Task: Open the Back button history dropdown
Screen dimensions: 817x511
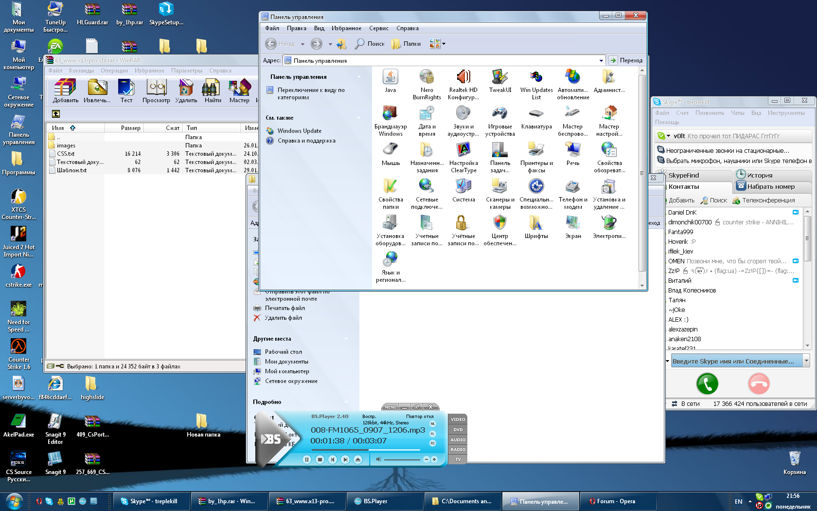Action: tap(302, 44)
